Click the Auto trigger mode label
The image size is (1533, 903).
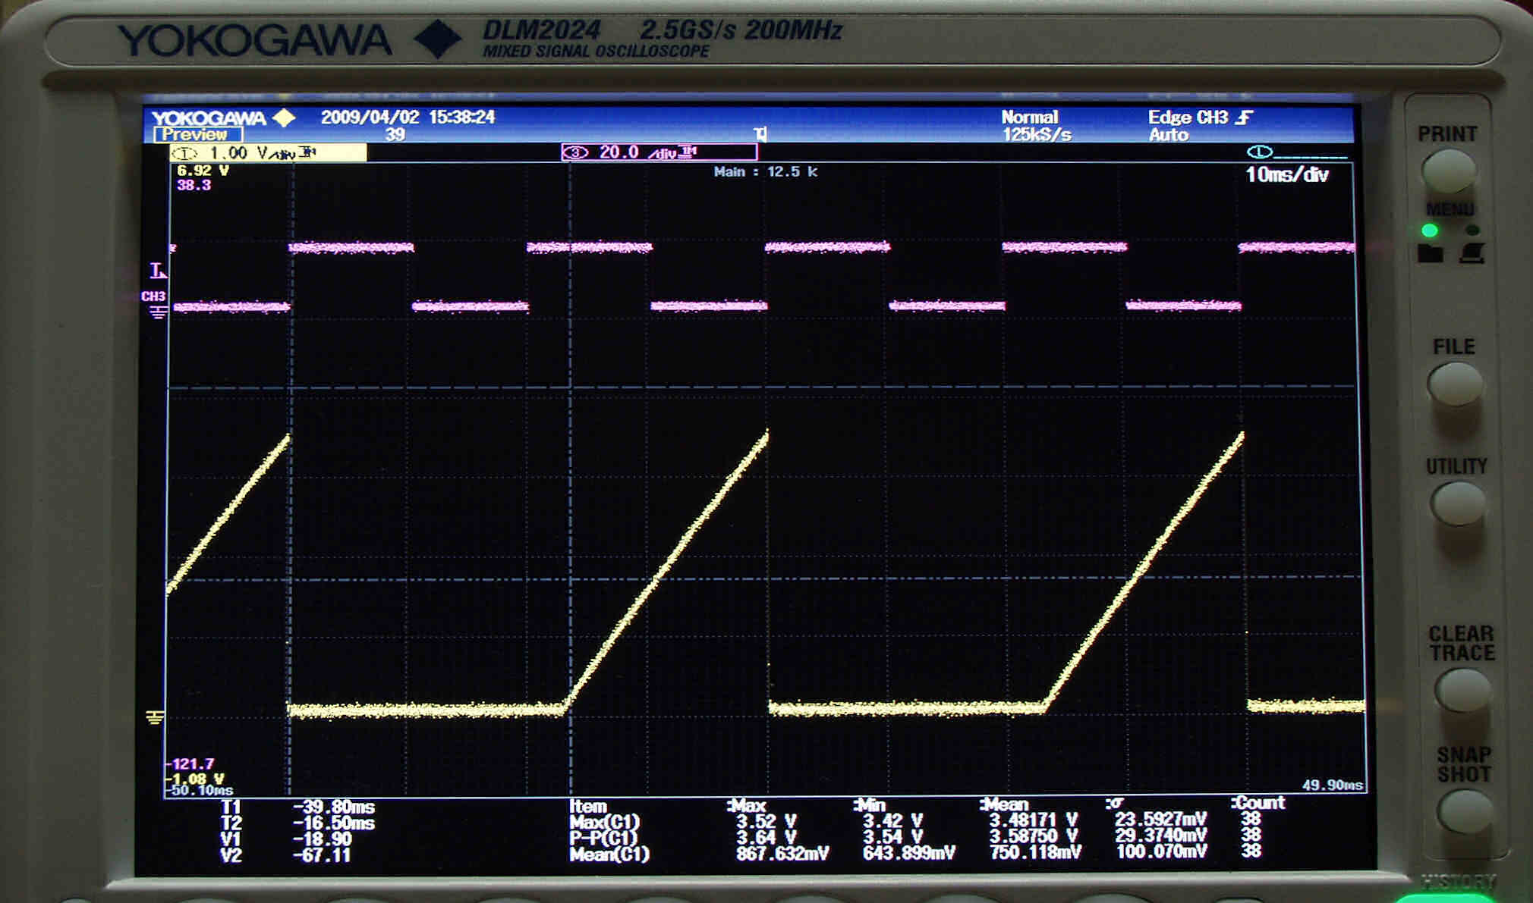click(1167, 135)
